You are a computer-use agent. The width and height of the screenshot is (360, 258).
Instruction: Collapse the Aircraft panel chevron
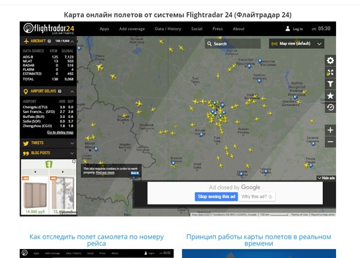pyautogui.click(x=72, y=41)
